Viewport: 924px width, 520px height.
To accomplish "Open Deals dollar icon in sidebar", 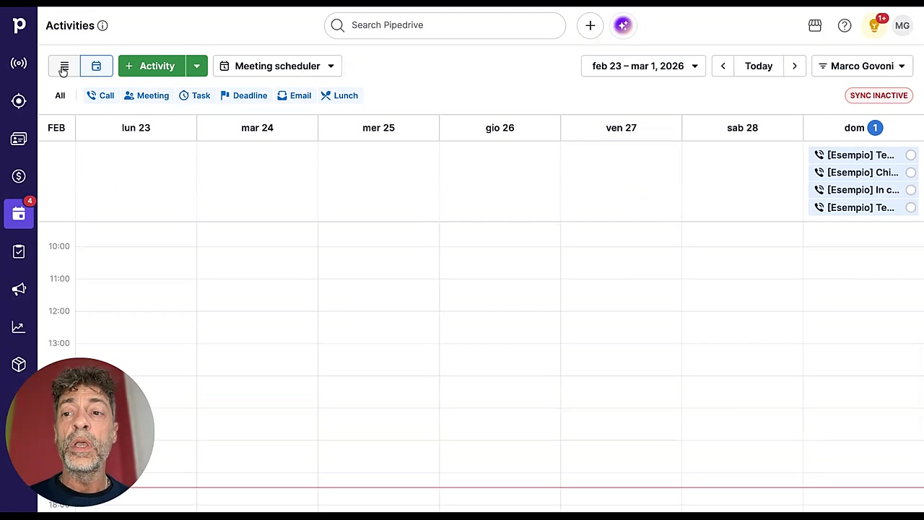I will [x=19, y=176].
